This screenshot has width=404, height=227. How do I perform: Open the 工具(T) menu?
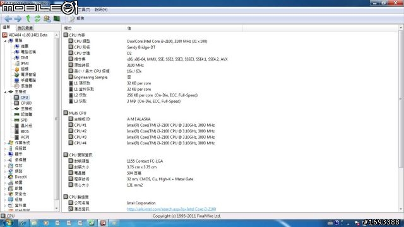point(84,10)
